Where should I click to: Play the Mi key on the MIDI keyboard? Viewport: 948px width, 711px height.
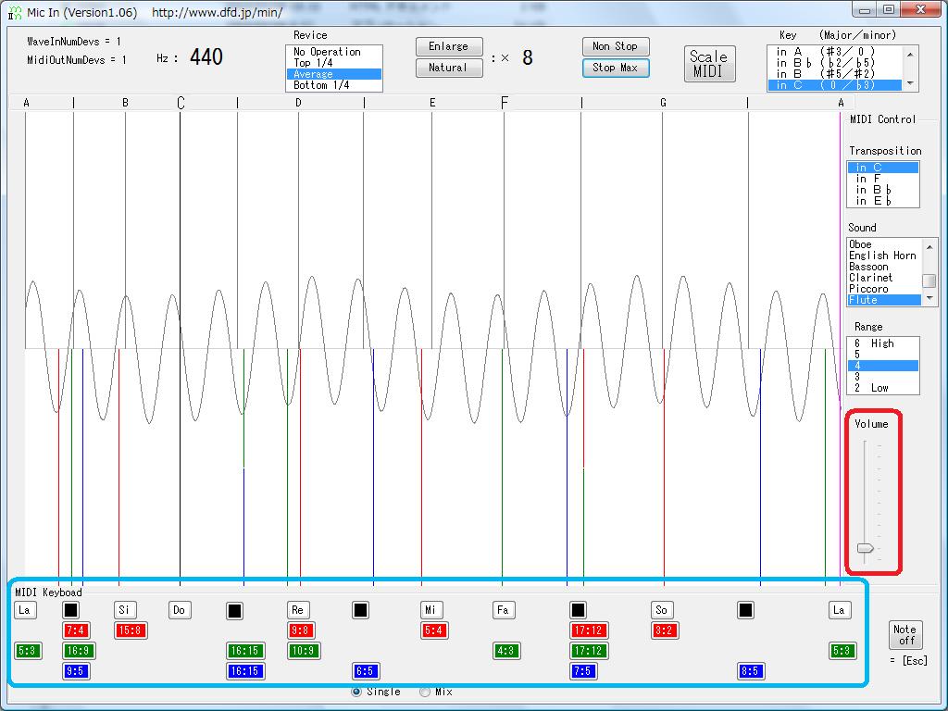(431, 610)
